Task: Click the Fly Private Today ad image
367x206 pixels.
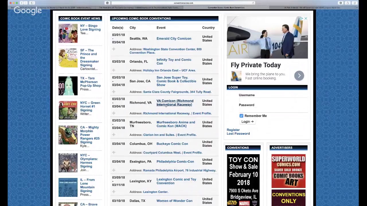Action: click(x=267, y=37)
